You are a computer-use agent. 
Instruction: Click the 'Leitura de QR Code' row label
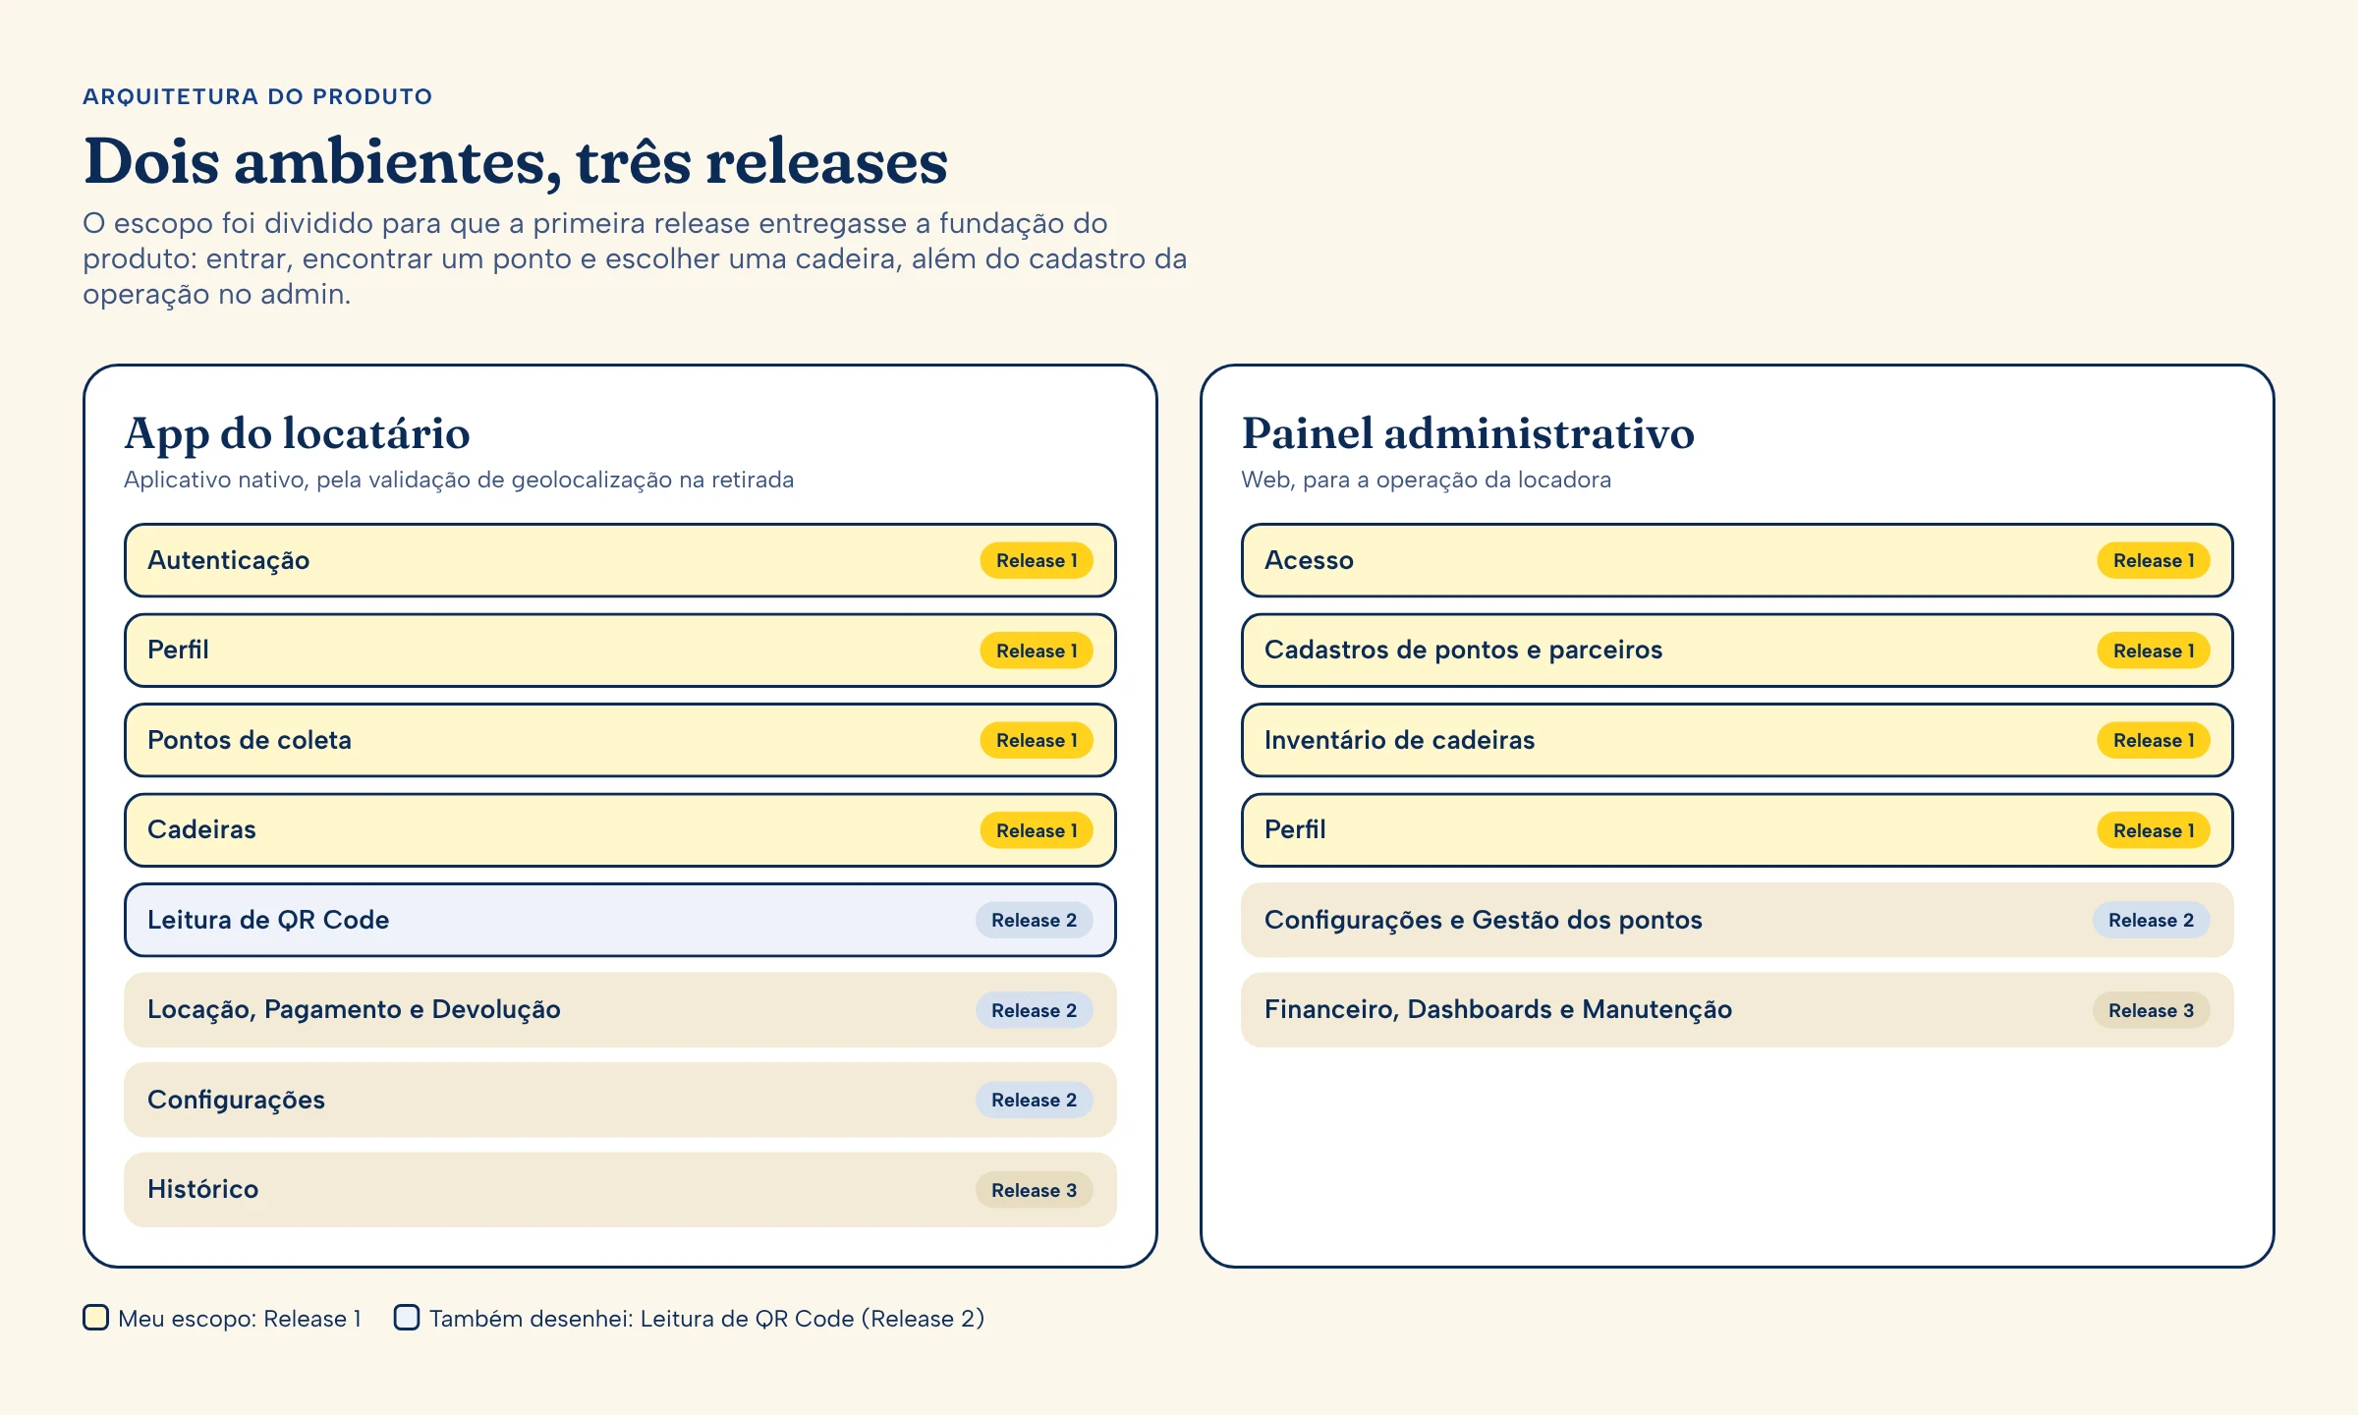pyautogui.click(x=268, y=920)
